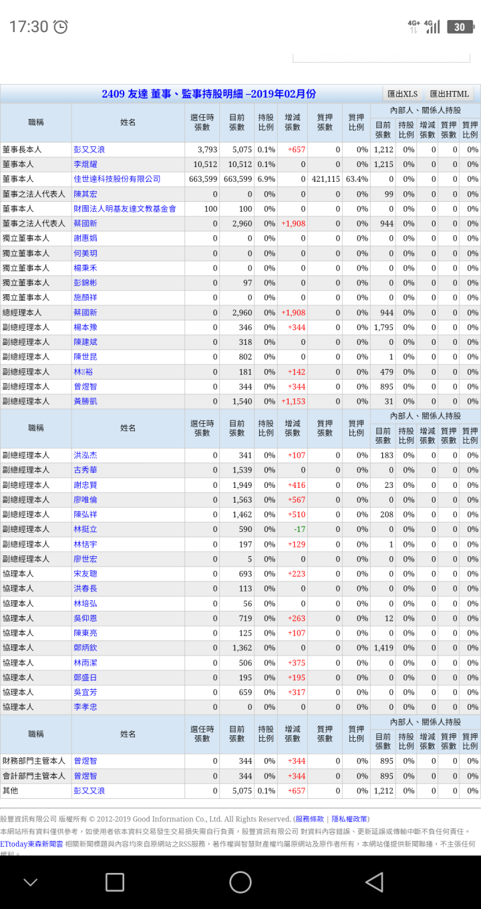Open 財團法人明基友達文教基金會 link
Viewport: 481px width, 909px height.
click(125, 209)
